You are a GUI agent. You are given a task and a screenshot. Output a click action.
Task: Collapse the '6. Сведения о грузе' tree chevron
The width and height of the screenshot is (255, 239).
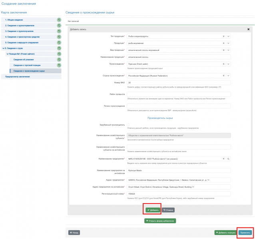tap(3, 48)
